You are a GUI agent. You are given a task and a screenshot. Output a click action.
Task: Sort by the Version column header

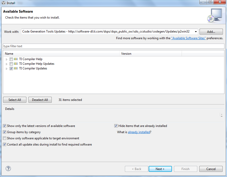point(150,54)
